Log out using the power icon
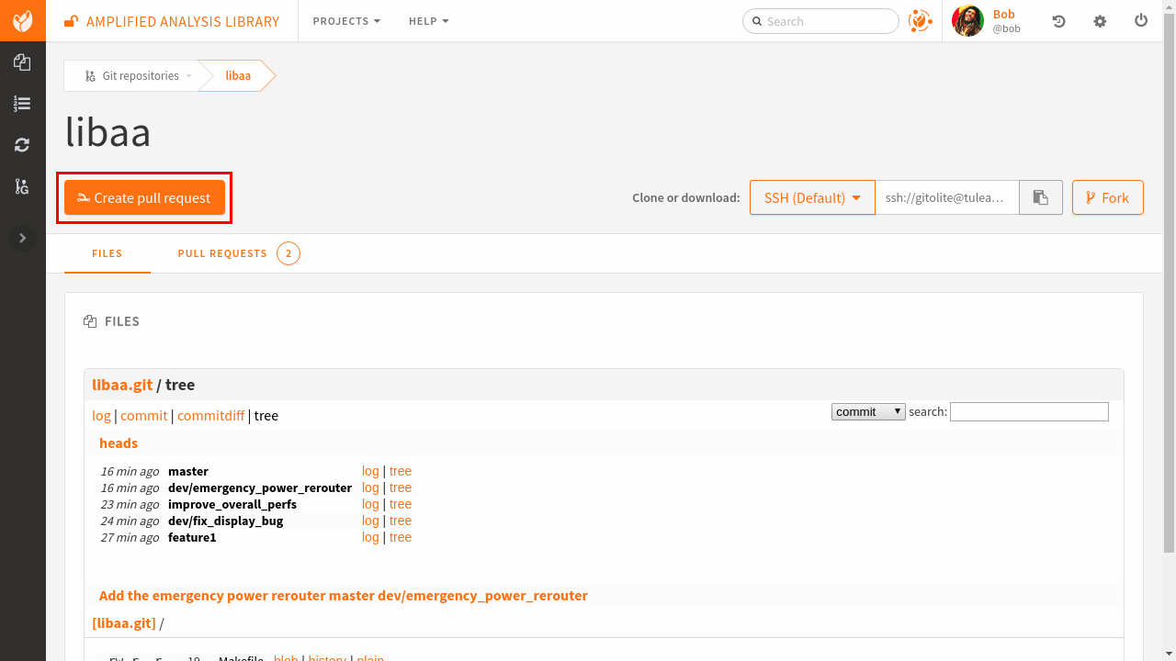The width and height of the screenshot is (1176, 661). pos(1141,20)
